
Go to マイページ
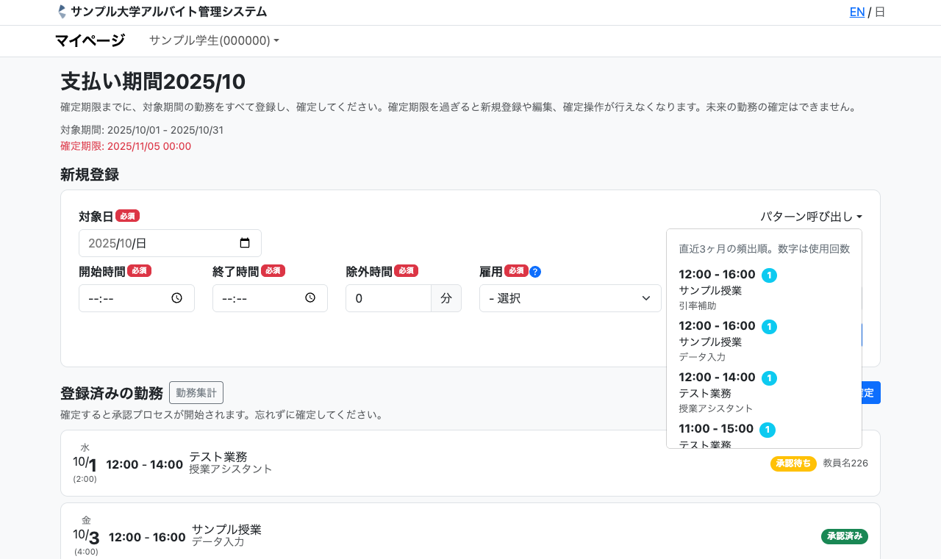point(90,40)
